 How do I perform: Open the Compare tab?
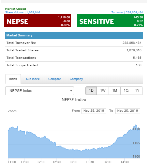tap(54, 79)
